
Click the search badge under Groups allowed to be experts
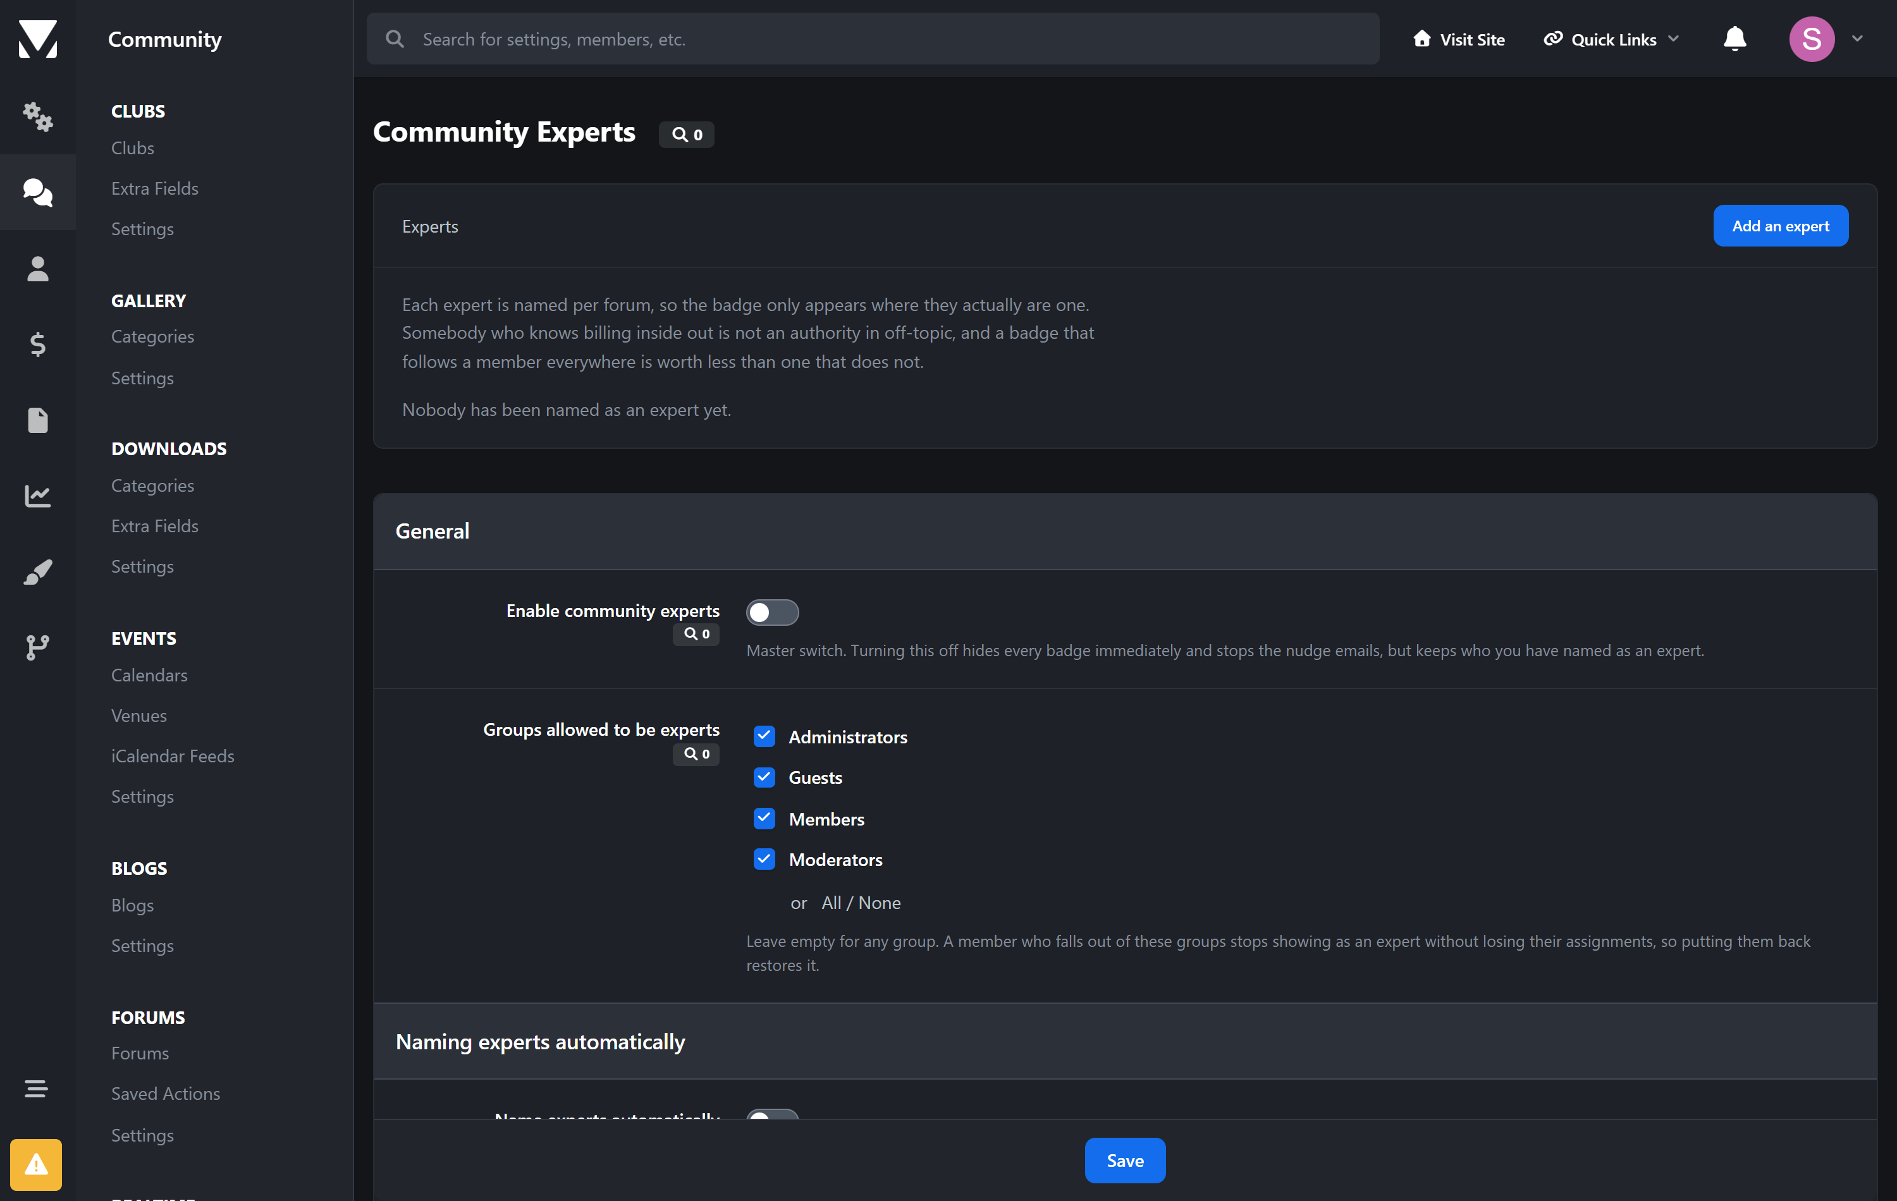tap(696, 753)
